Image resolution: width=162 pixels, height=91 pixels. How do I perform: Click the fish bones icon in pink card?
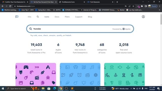tap(37, 67)
